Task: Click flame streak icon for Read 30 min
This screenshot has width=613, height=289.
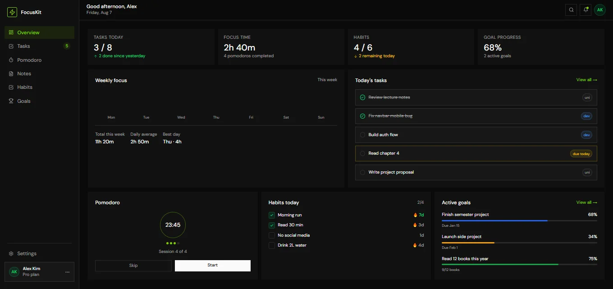Action: (415, 225)
